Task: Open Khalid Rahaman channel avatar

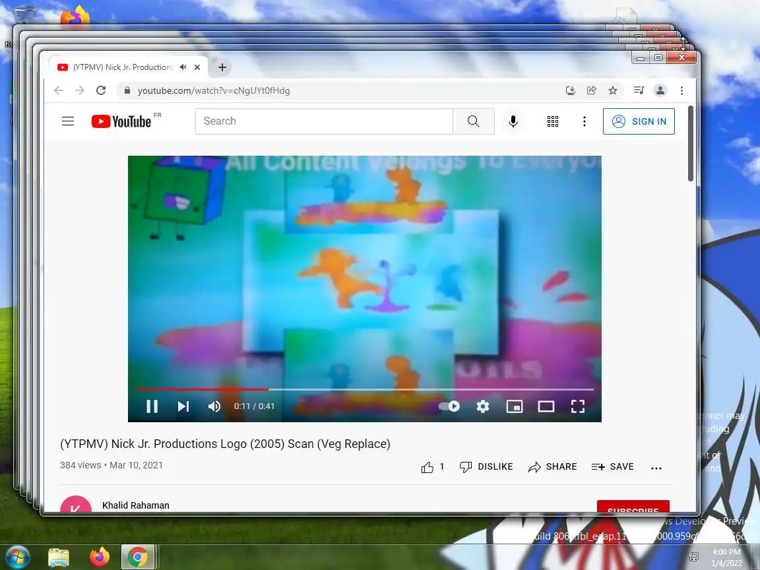Action: 76,504
